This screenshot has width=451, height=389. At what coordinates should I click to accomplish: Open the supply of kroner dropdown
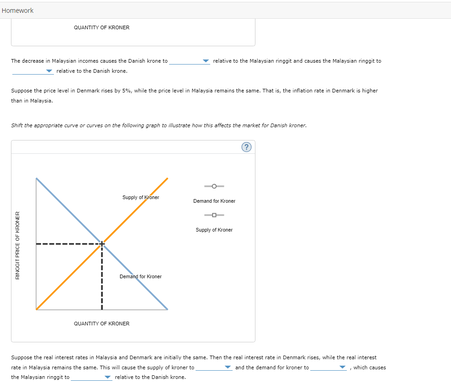228,367
